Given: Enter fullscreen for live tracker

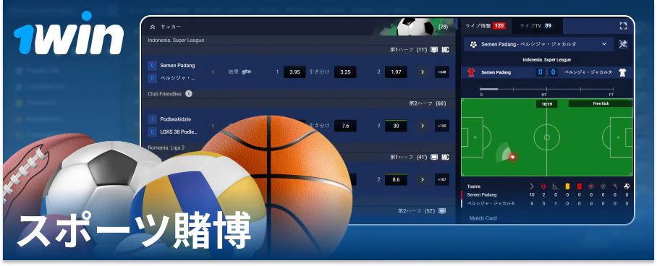Looking at the screenshot, I should (623, 26).
